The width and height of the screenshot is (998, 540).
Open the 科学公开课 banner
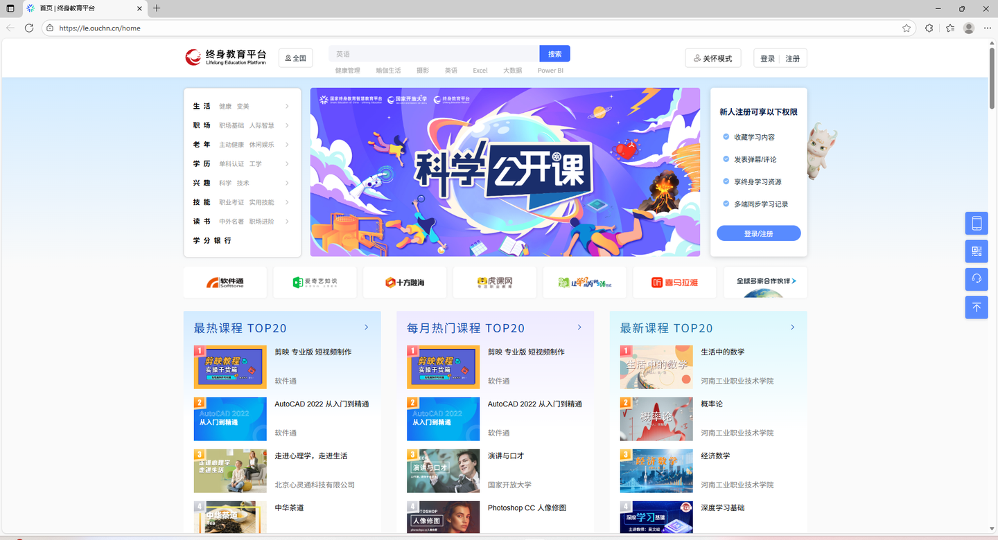[x=505, y=172]
